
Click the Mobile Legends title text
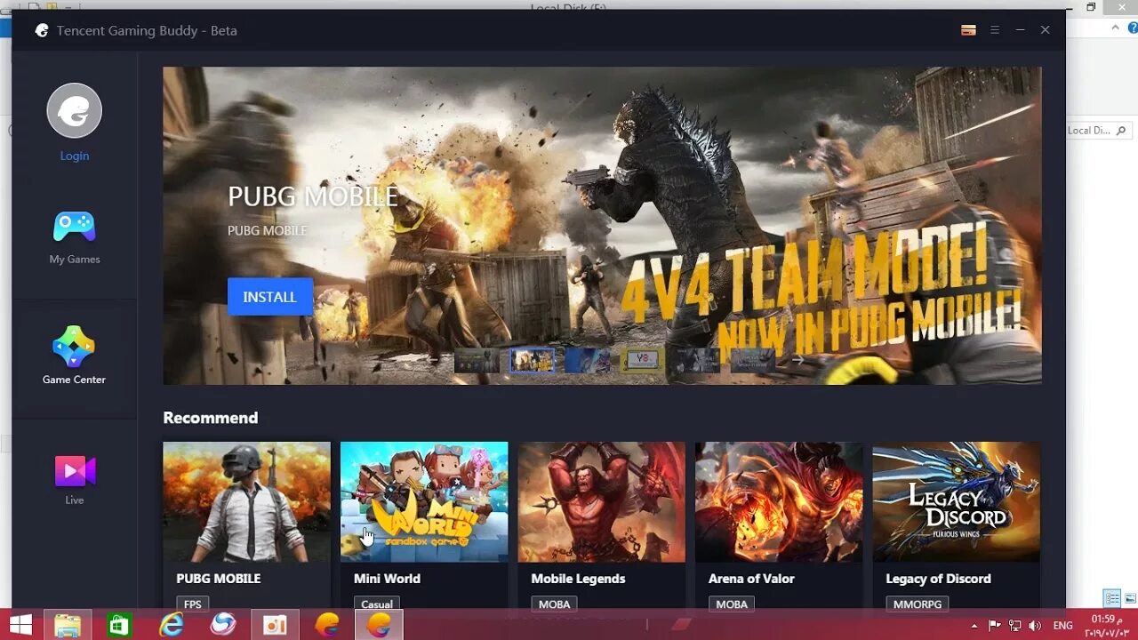[578, 579]
